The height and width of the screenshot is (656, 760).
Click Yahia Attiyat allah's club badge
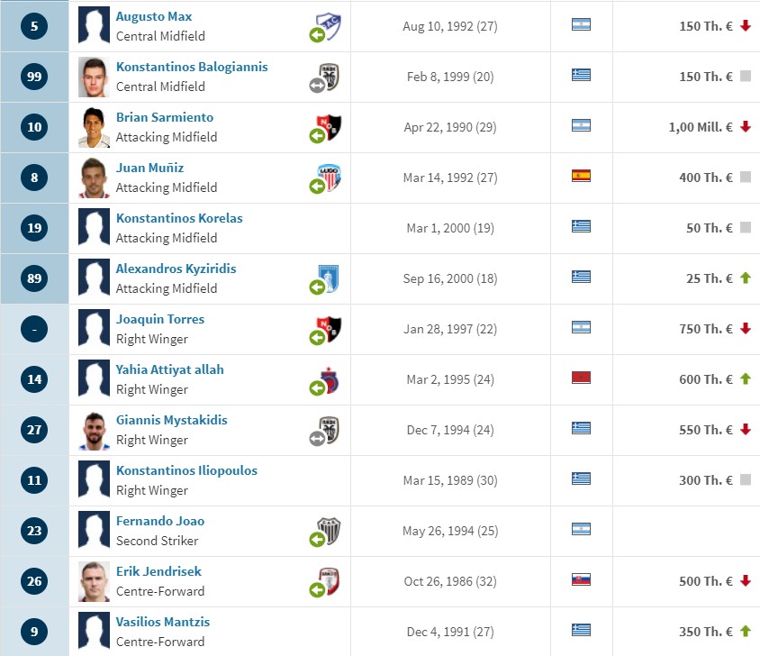tap(329, 380)
